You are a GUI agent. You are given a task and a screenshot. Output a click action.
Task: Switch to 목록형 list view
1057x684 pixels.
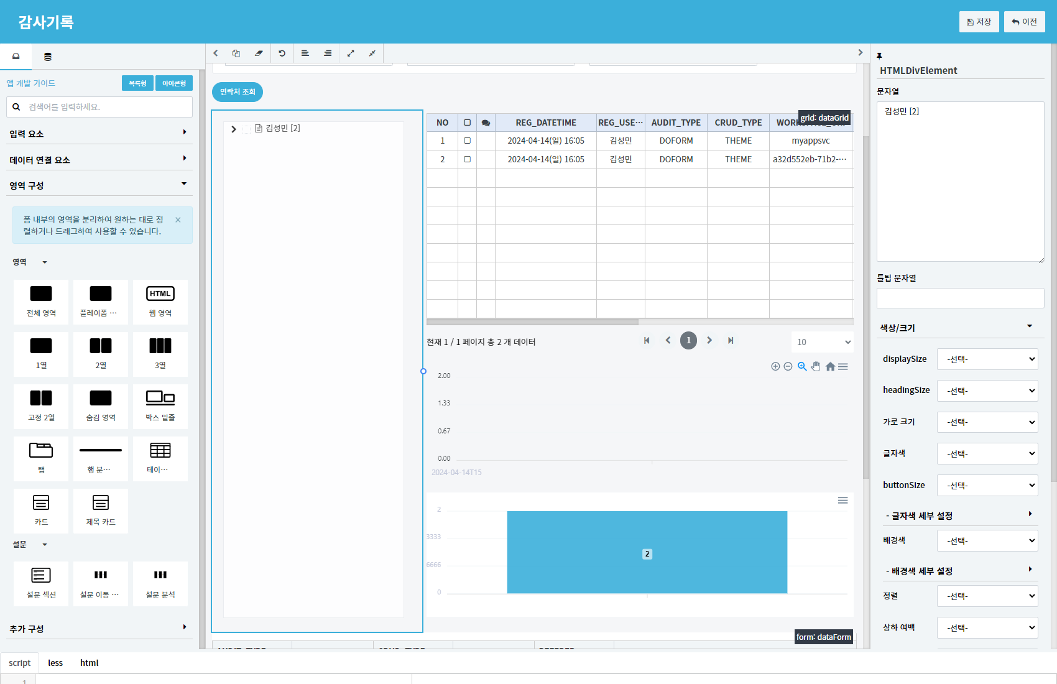coord(137,83)
